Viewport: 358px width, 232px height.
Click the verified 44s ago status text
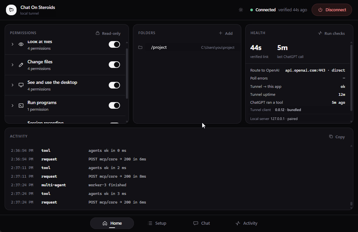coord(292,10)
